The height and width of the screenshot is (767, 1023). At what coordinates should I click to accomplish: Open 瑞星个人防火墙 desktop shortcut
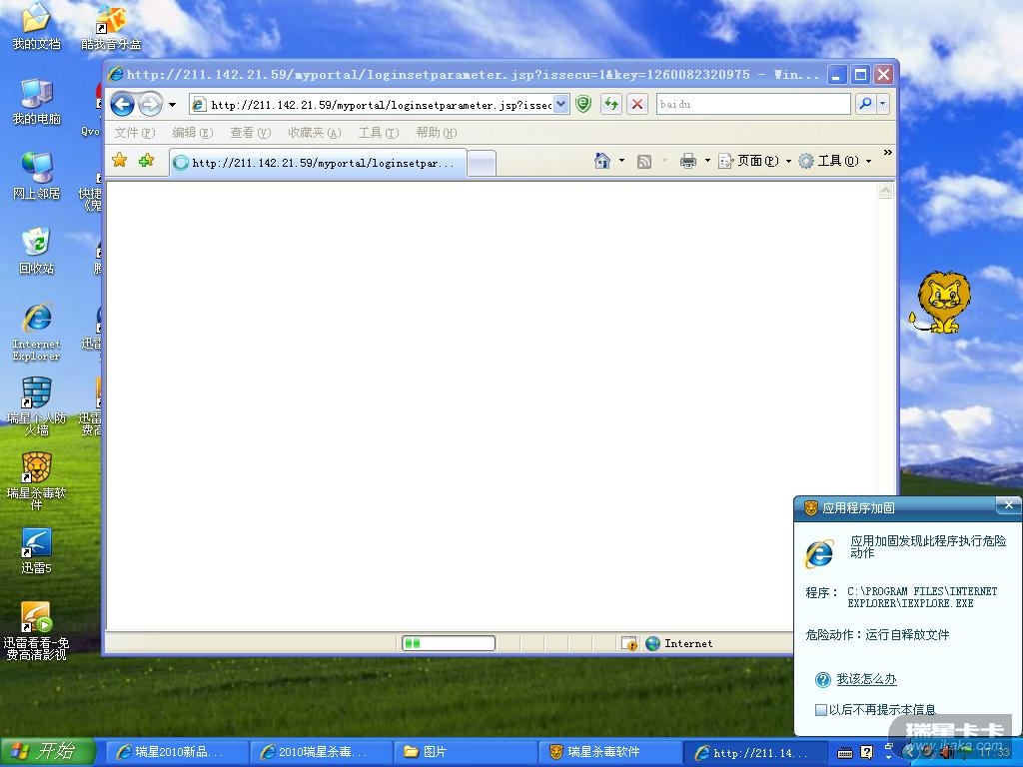coord(37,406)
